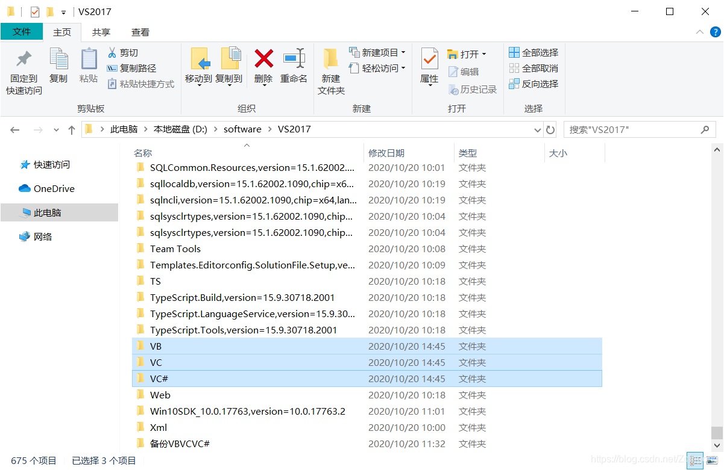Viewport: 724px width, 470px height.
Task: Create New folder (新建文件夹)
Action: coord(331,71)
